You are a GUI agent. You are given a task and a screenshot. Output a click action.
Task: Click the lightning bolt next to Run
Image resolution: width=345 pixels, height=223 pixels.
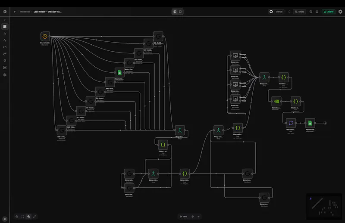pos(192,217)
